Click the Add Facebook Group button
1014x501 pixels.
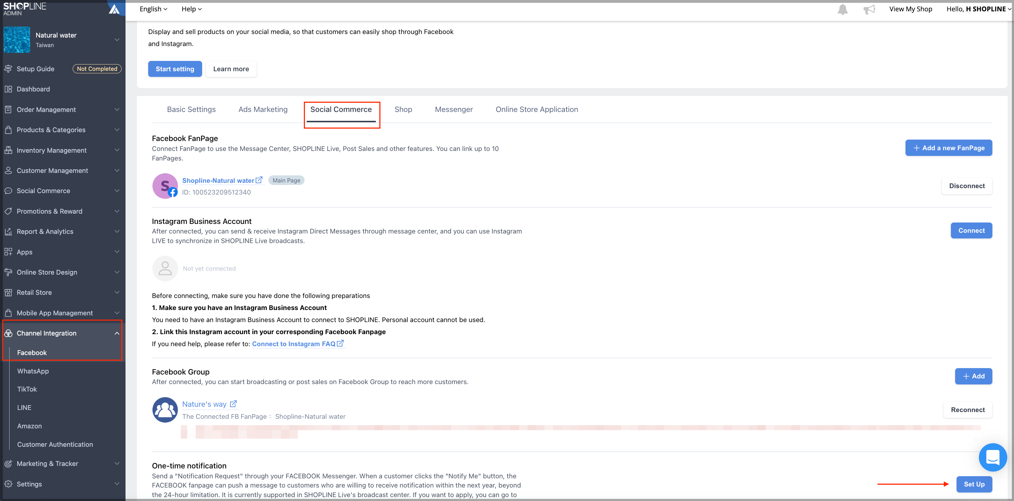coord(973,376)
